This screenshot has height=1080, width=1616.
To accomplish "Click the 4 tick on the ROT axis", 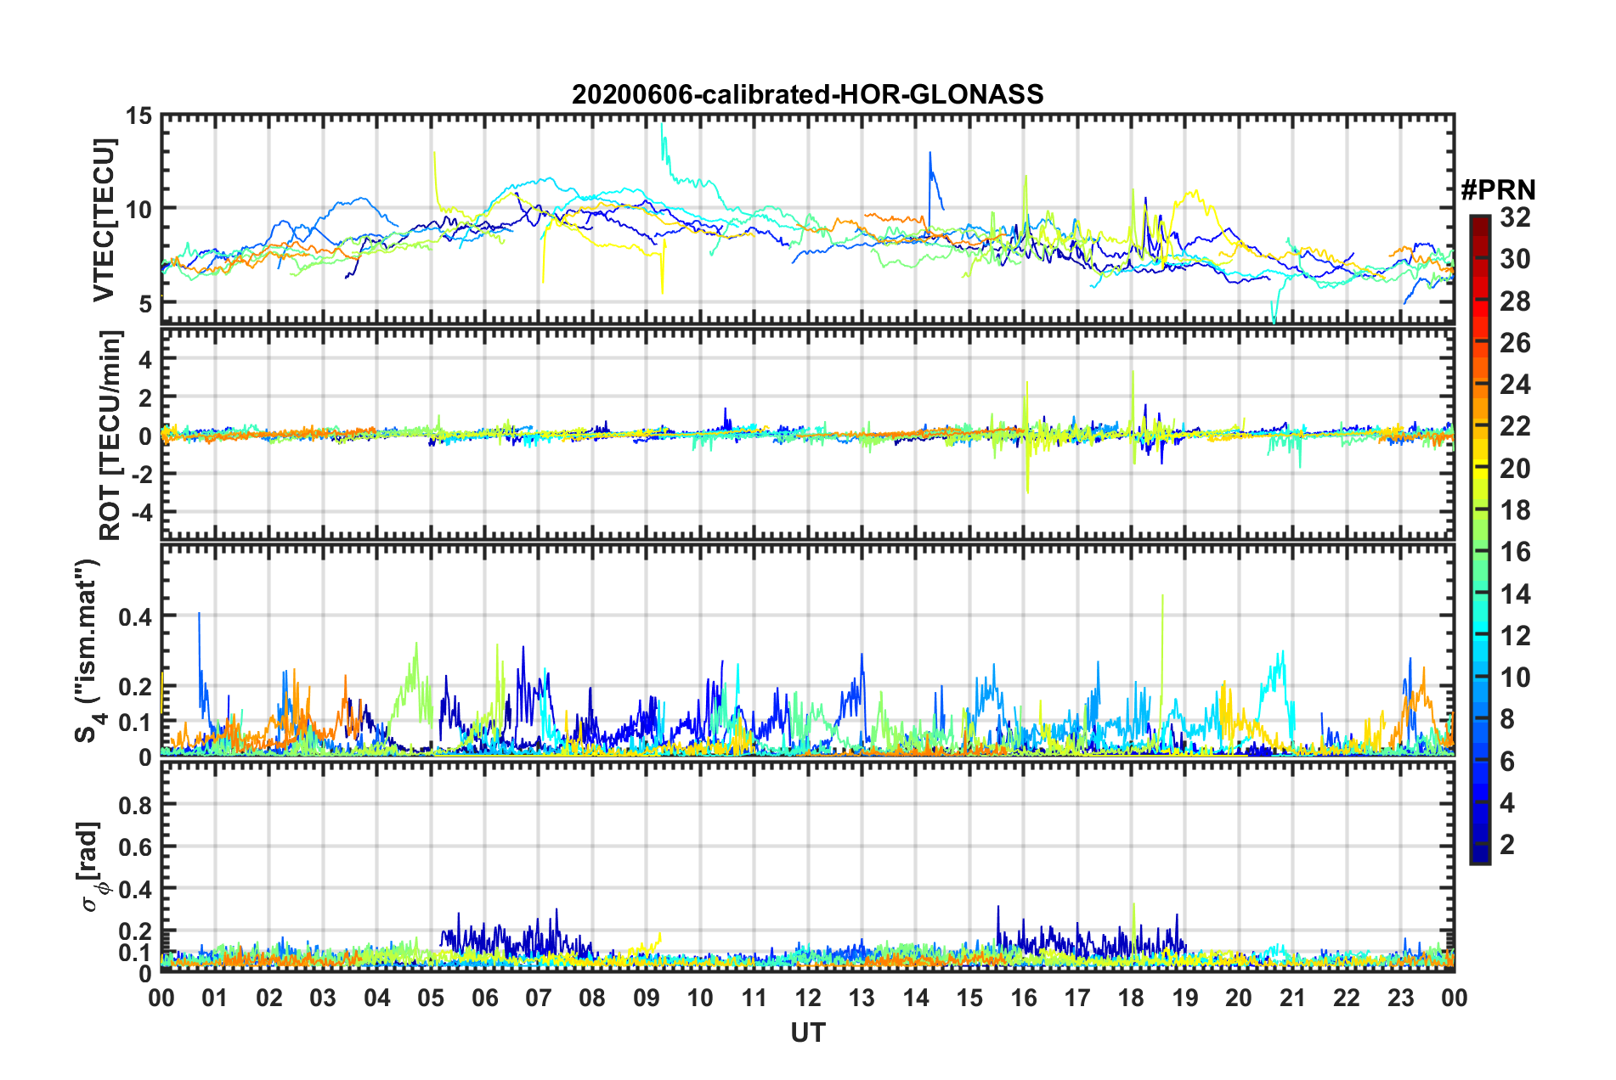I will click(x=145, y=360).
